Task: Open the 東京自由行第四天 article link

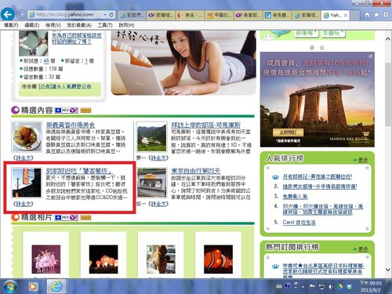Action: (195, 171)
